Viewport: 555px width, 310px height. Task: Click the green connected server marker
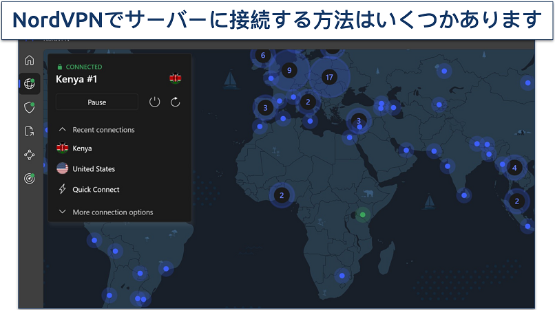point(363,215)
